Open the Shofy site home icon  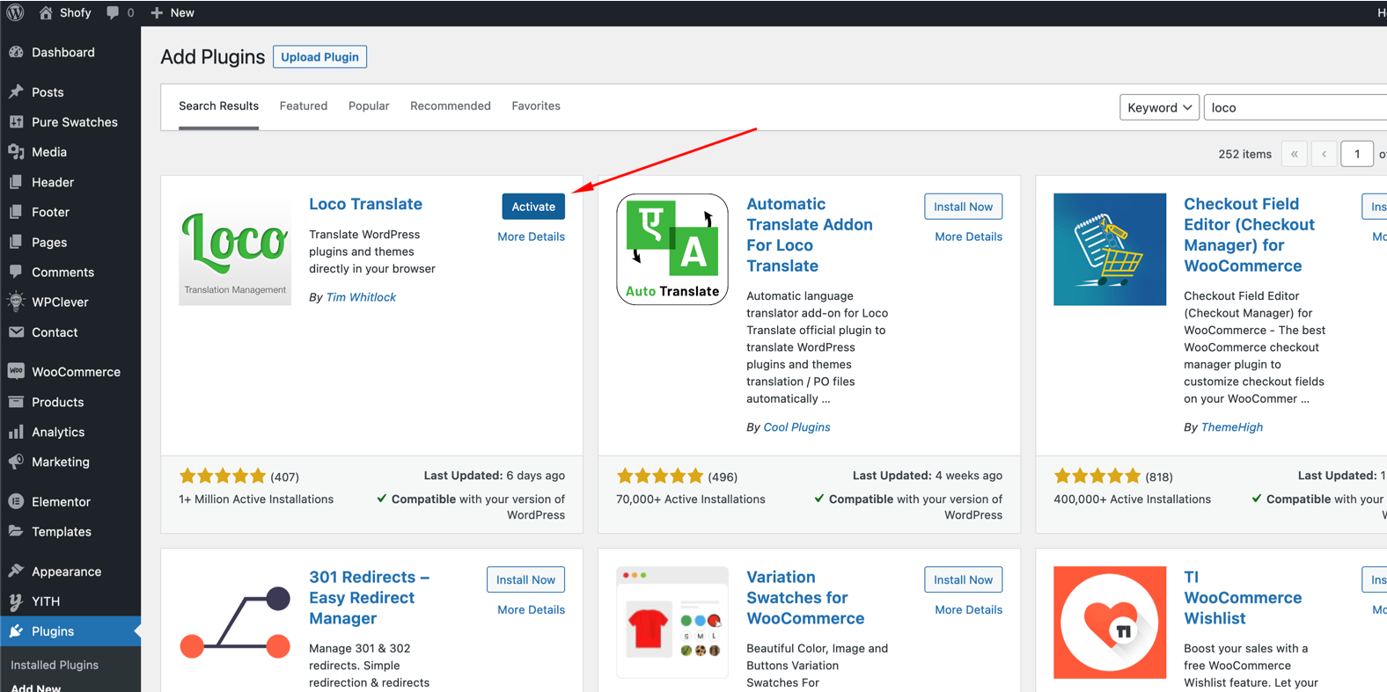[47, 12]
